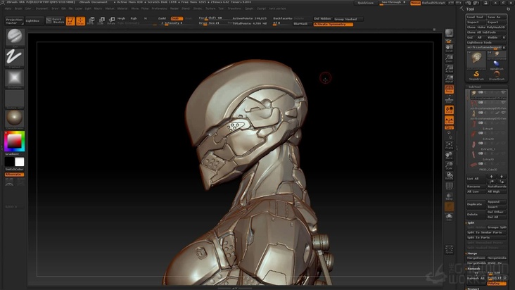
Task: Open the current brush thumbnail picker
Action: point(15,37)
